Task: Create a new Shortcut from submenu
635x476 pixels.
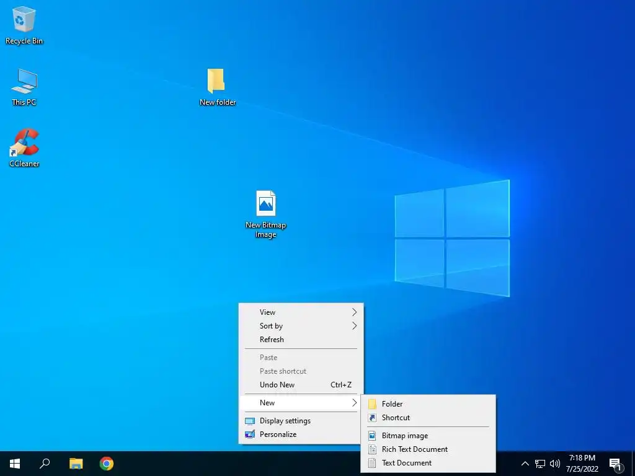Action: pos(428,418)
